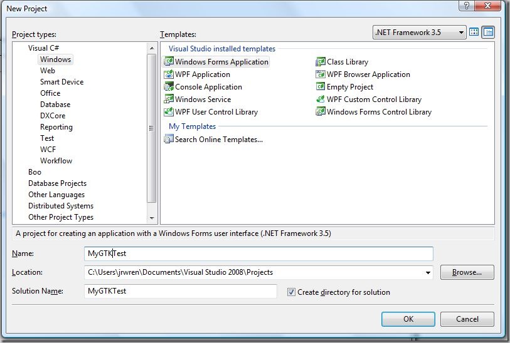Image resolution: width=510 pixels, height=343 pixels.
Task: Click the project types scrollbar thumb
Action: [152, 128]
